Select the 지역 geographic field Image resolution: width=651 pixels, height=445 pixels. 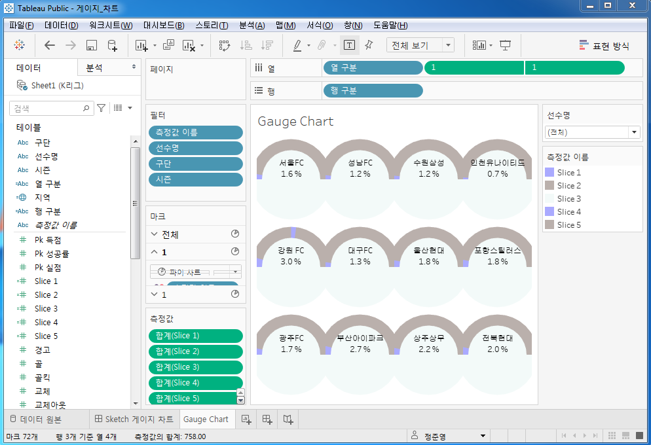pyautogui.click(x=43, y=198)
